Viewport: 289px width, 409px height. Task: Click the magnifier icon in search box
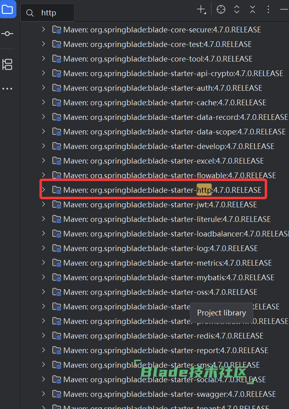pyautogui.click(x=30, y=13)
